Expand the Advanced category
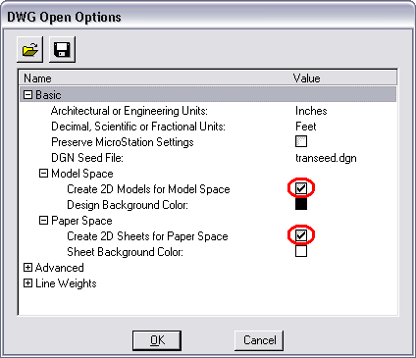 28,268
